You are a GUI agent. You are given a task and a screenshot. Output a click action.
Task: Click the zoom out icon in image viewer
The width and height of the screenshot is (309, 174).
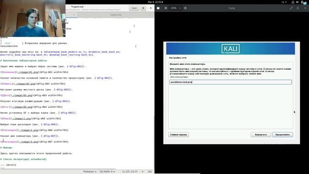click(166, 8)
